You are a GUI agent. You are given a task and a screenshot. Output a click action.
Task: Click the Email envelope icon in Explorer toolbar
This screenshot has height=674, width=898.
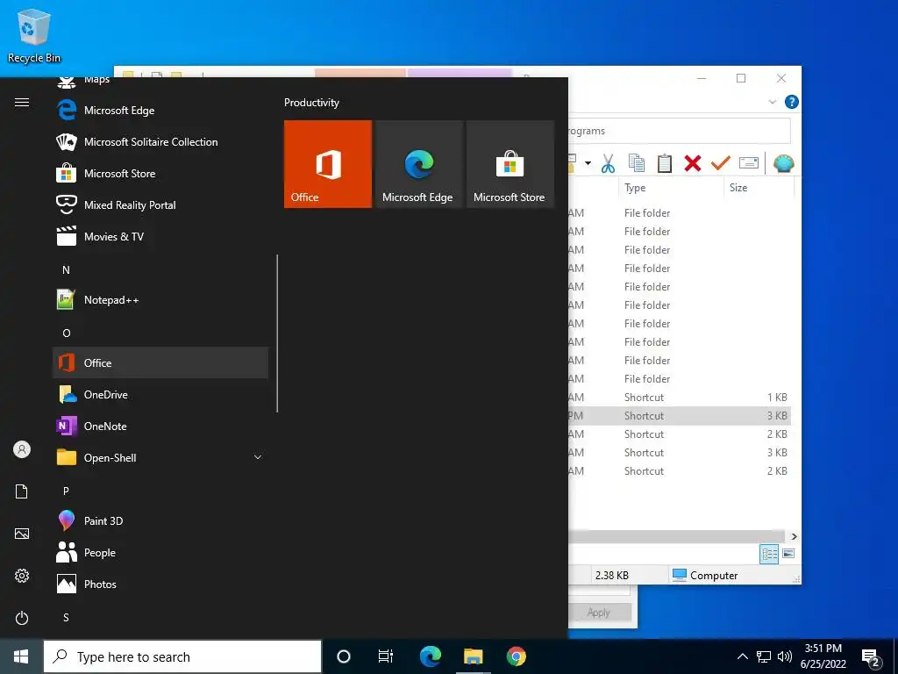coord(749,164)
